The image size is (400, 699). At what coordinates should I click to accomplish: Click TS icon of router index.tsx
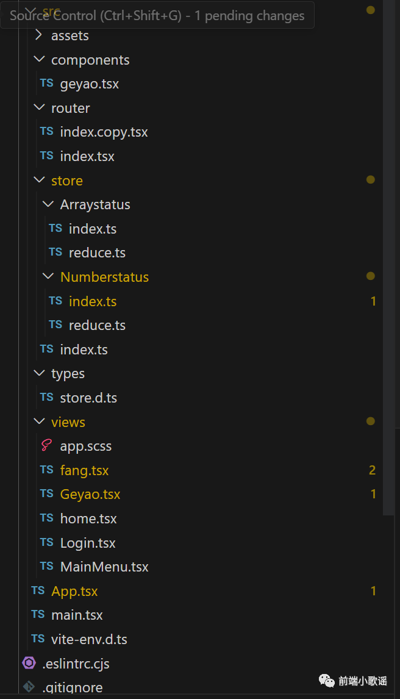(46, 156)
